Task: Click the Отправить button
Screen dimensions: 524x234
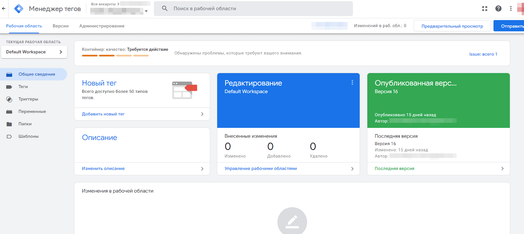Action: [509, 26]
